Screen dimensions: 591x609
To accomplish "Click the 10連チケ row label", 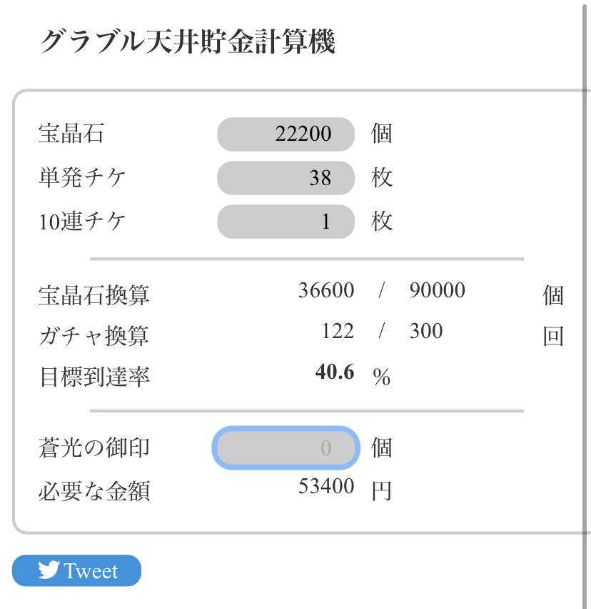I will pos(81,222).
